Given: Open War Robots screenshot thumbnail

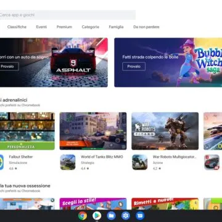Looking at the screenshot, I should [x=165, y=131].
